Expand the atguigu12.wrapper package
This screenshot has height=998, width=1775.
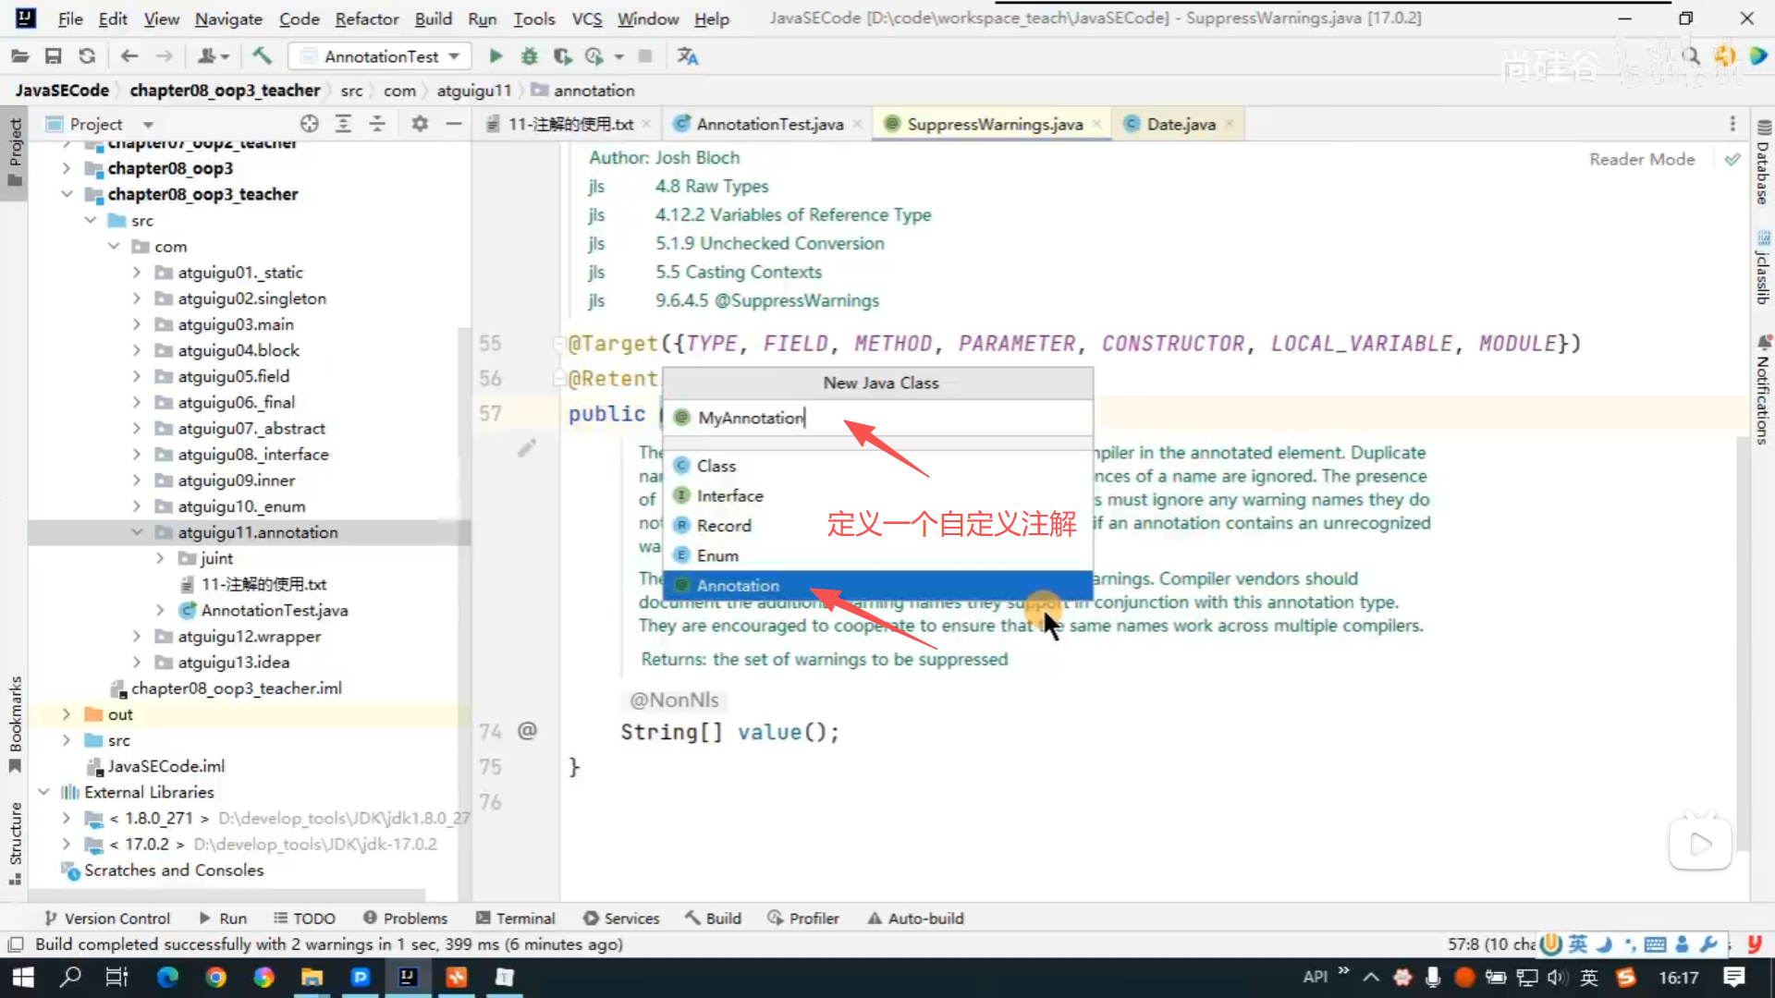[x=137, y=636]
